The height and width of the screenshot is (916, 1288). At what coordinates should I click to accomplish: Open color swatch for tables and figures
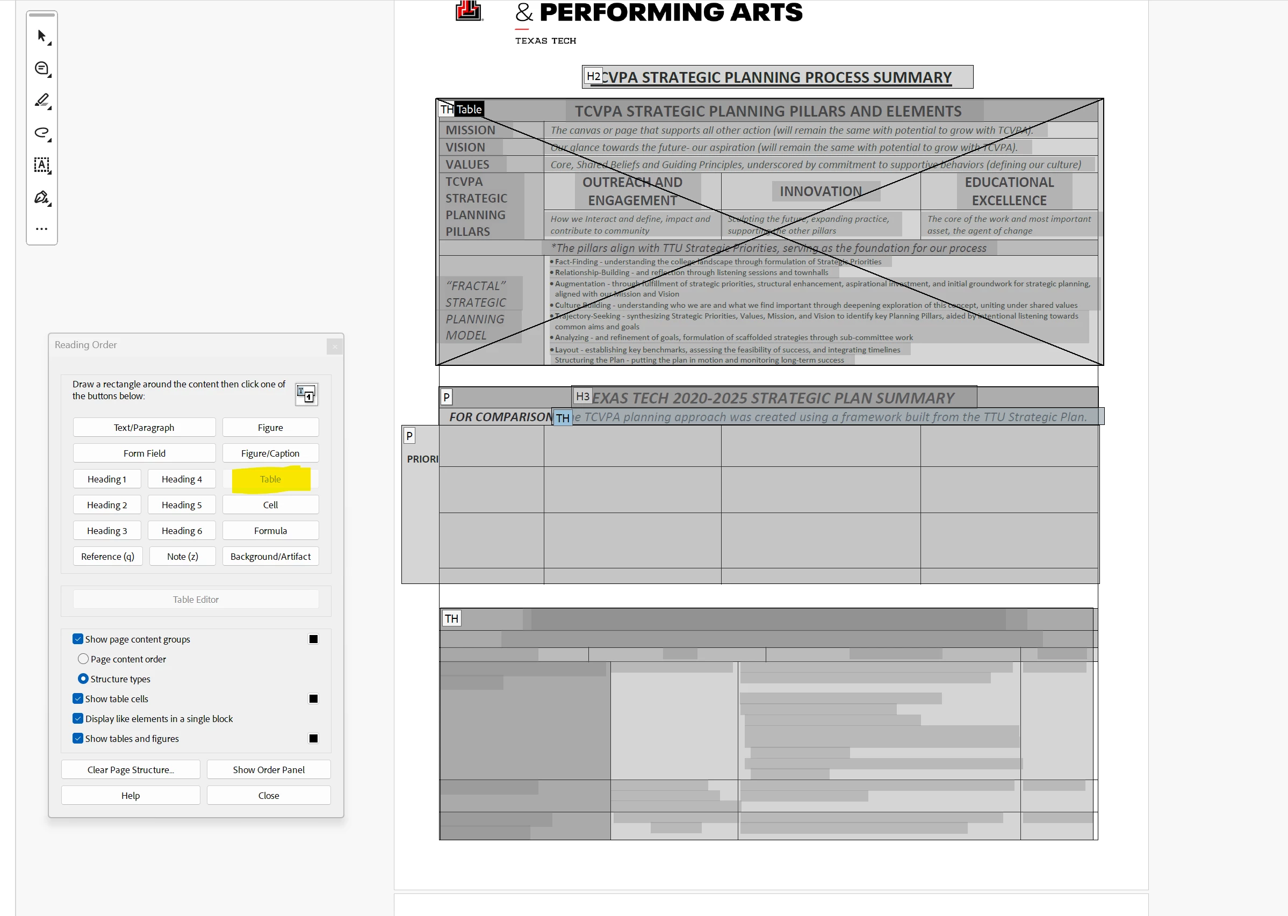(x=314, y=738)
